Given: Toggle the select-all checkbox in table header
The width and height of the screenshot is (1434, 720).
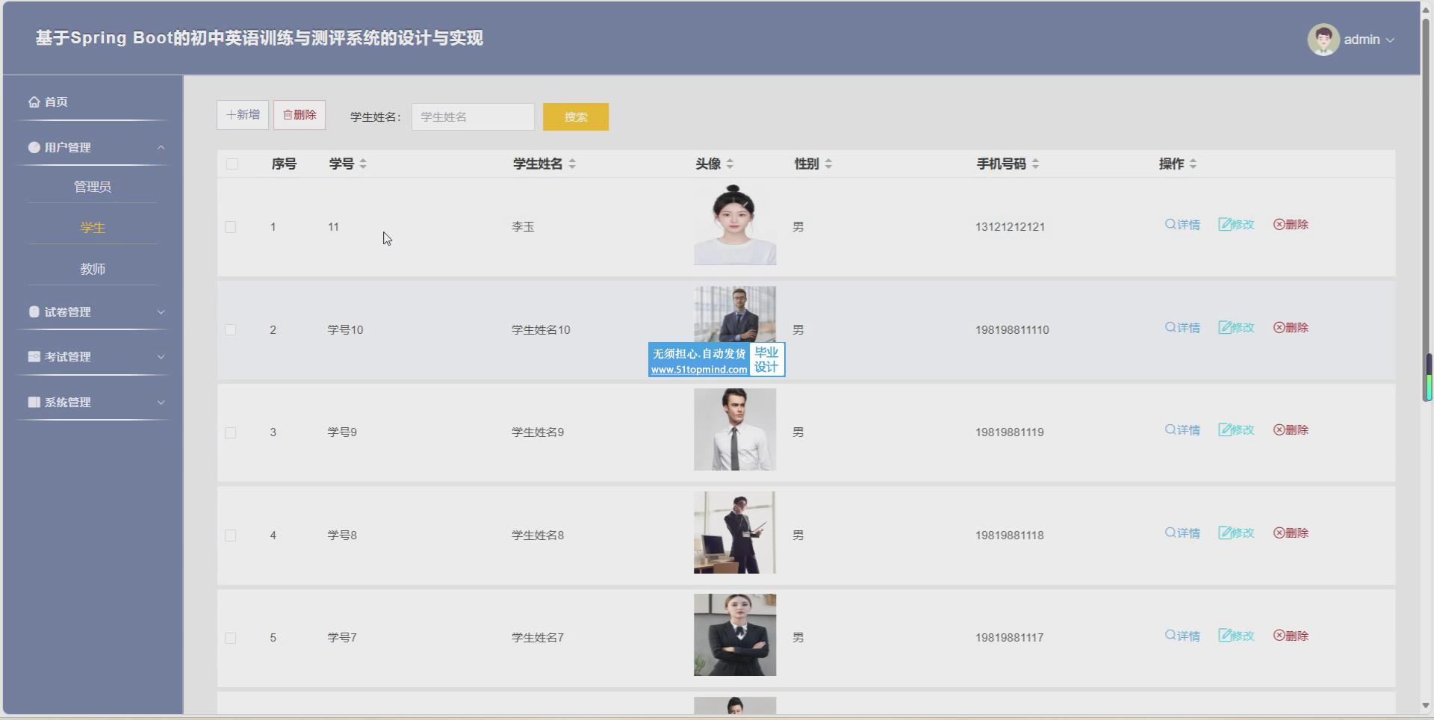Looking at the screenshot, I should pos(232,164).
